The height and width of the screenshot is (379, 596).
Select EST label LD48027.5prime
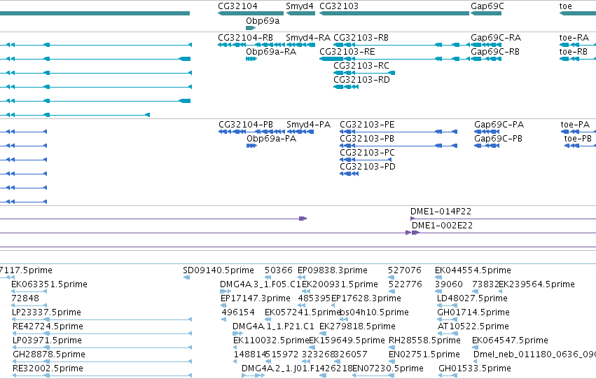[472, 298]
